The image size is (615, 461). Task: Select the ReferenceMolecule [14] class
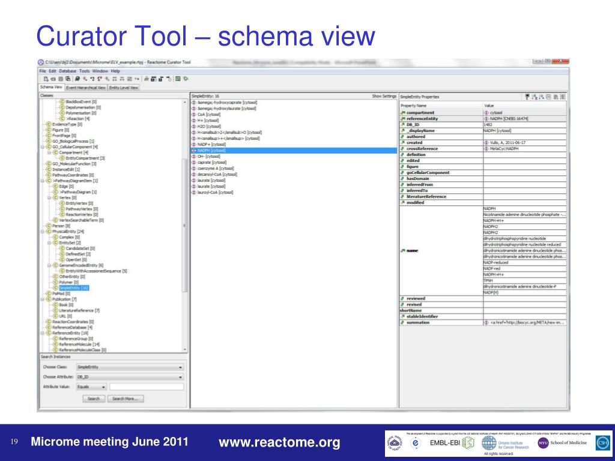(x=79, y=344)
